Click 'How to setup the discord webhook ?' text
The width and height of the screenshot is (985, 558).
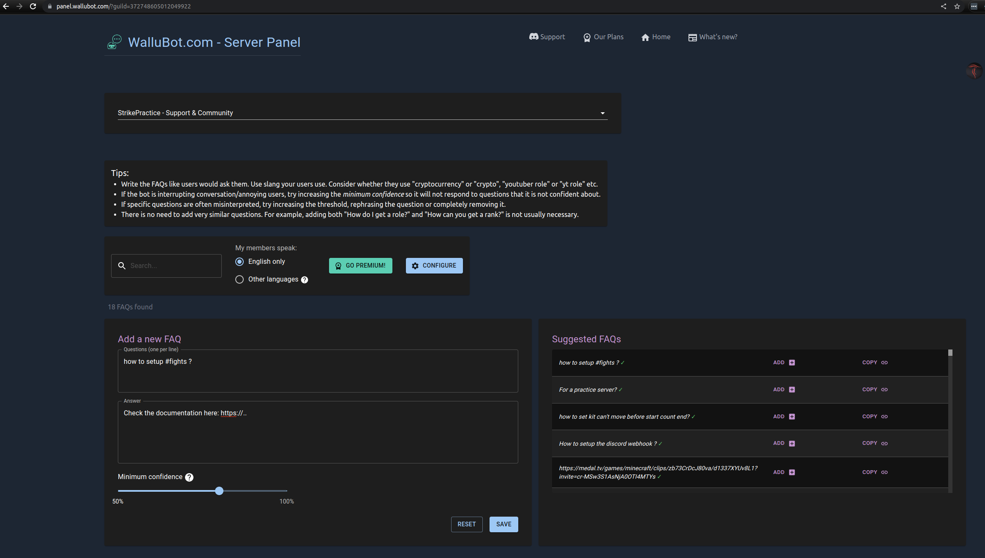[608, 444]
